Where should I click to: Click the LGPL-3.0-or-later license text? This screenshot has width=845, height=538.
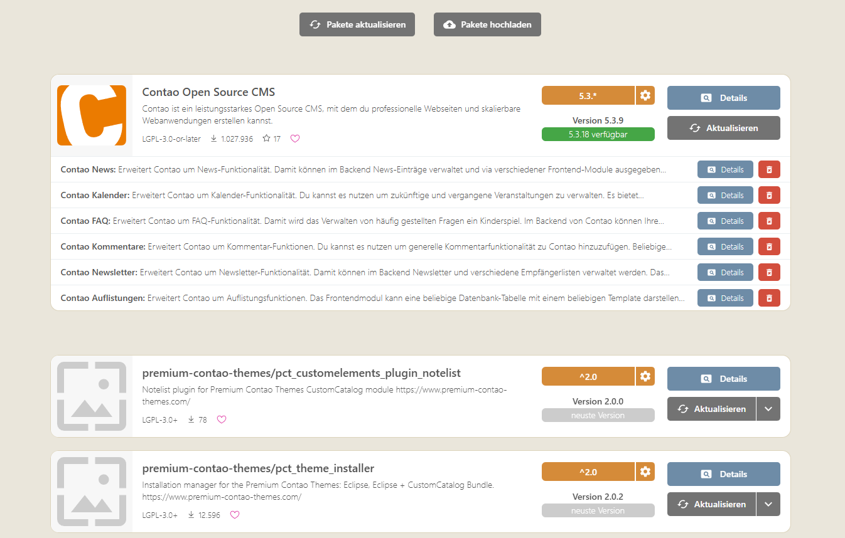pyautogui.click(x=171, y=139)
